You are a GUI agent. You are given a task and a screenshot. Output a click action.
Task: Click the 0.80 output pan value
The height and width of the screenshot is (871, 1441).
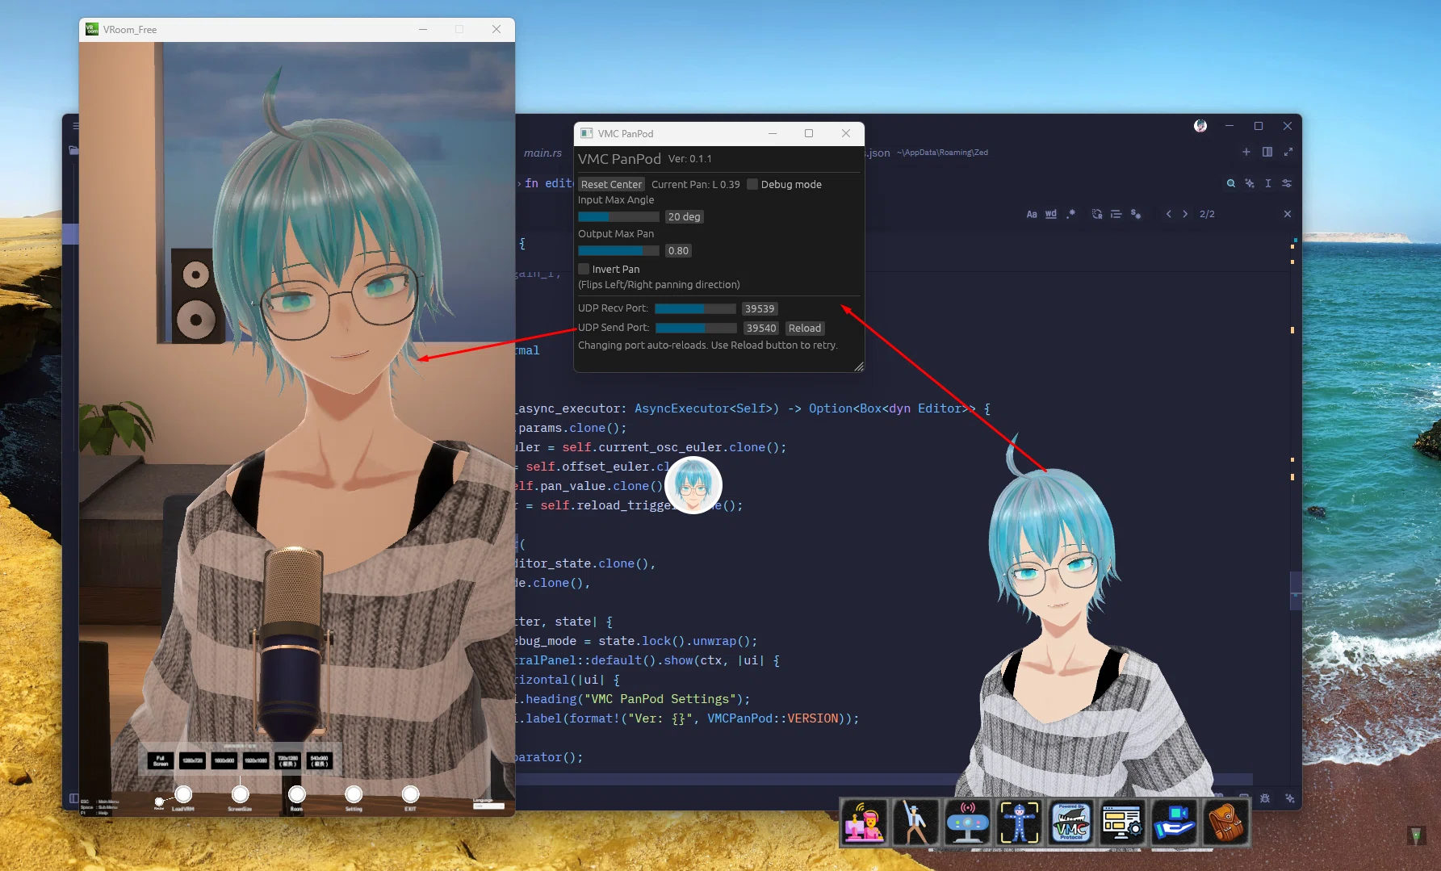tap(678, 250)
